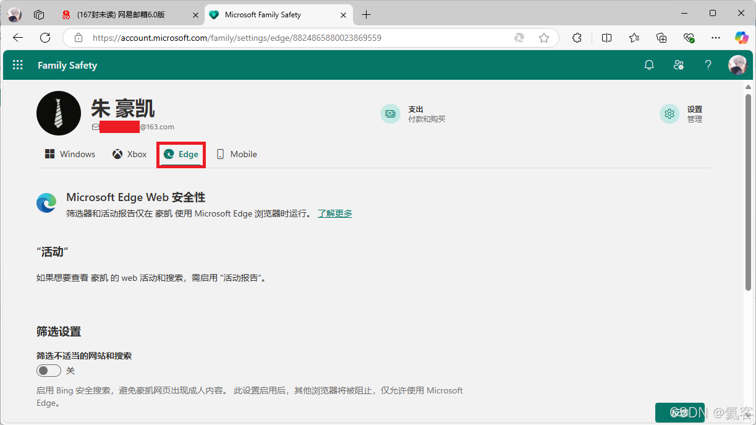
Task: Open the account avatar in Family Safety header
Action: [738, 65]
